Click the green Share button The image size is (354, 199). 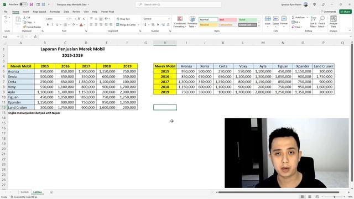pyautogui.click(x=345, y=12)
